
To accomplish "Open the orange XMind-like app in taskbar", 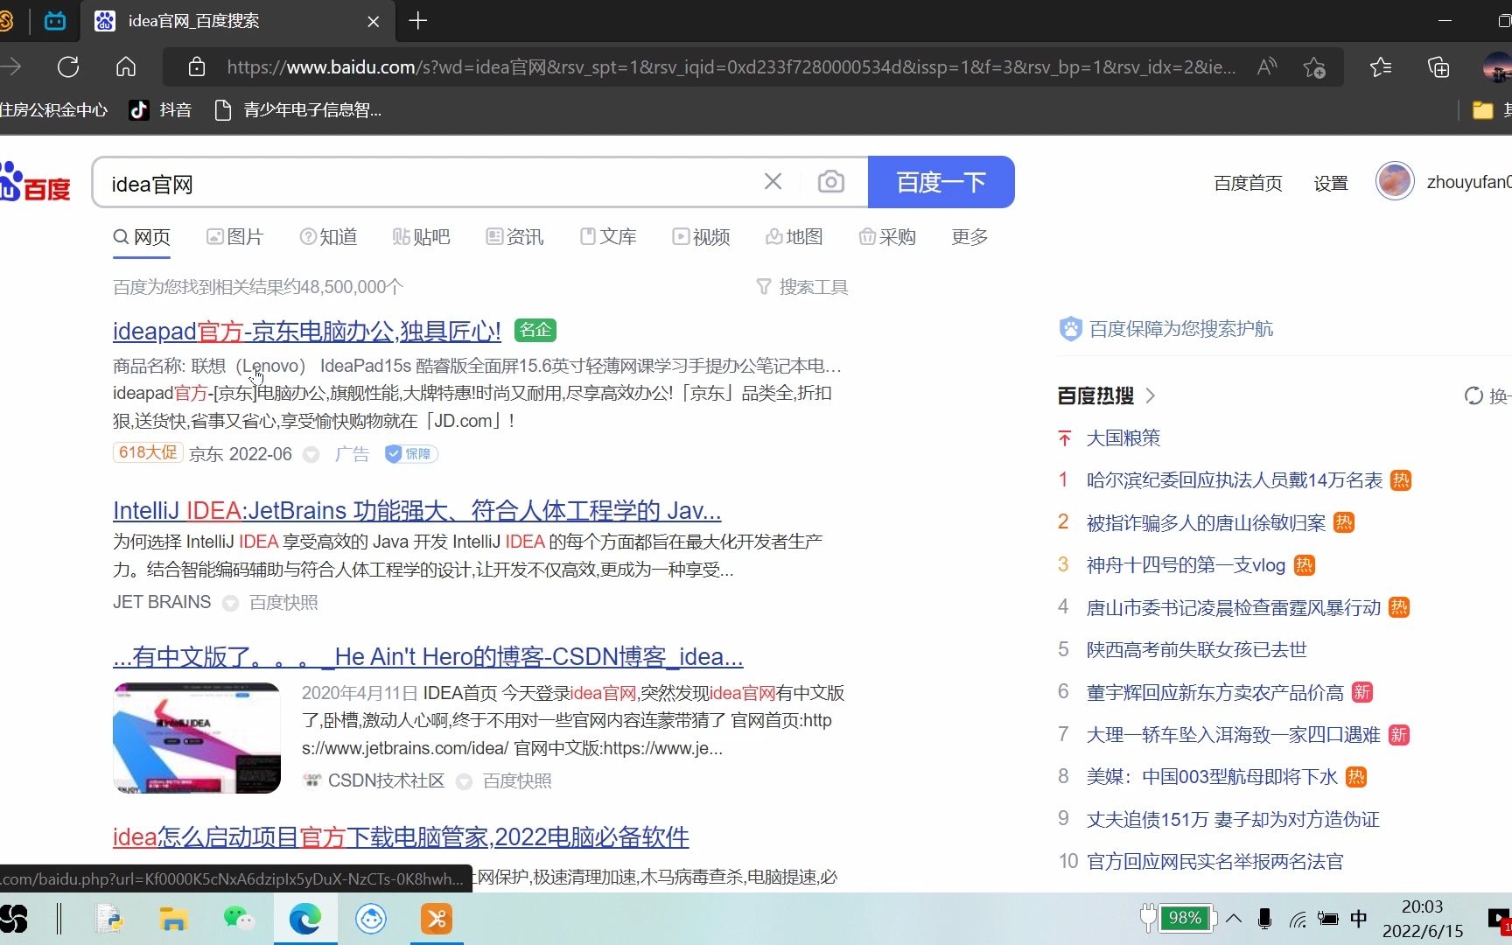I will point(437,919).
